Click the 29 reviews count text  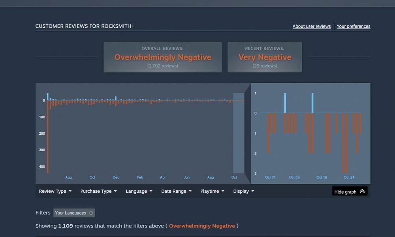coord(265,66)
